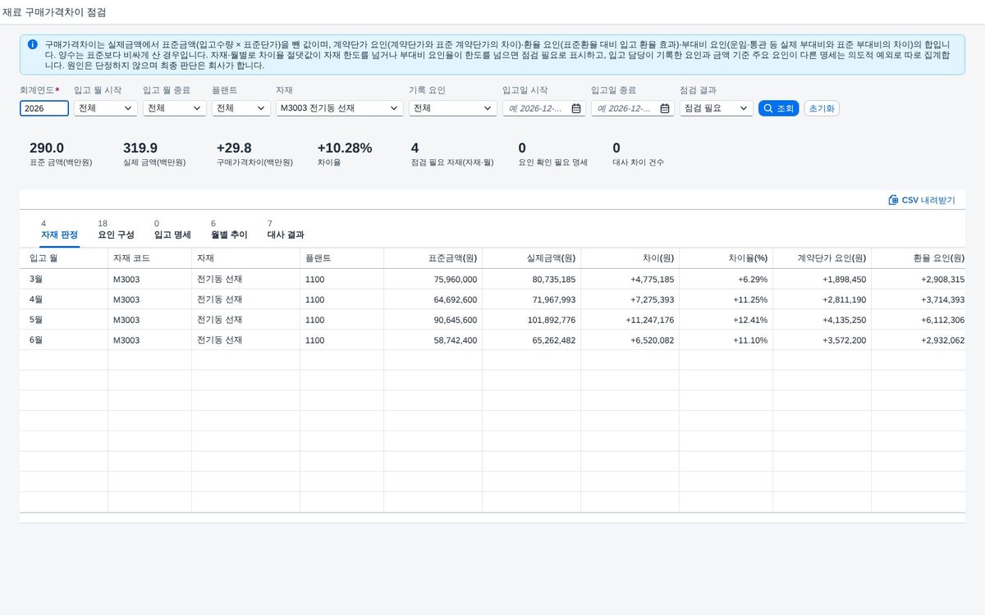Screen dimensions: 985x615
Task: Click the 계약단가 요인(원) column header
Action: [x=822, y=258]
